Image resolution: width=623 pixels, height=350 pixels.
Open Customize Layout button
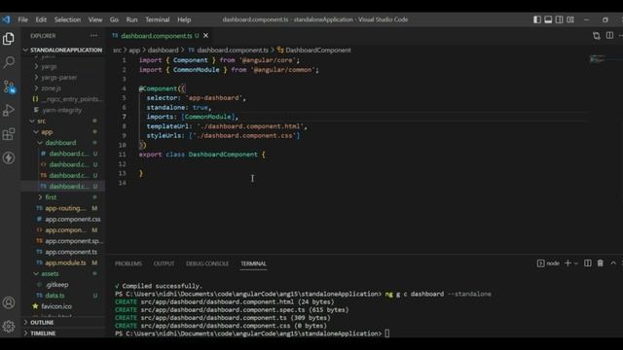[570, 19]
